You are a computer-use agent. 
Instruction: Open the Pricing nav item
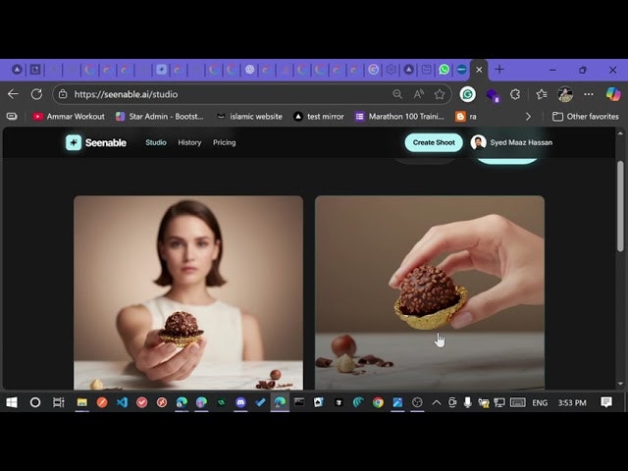pos(225,142)
